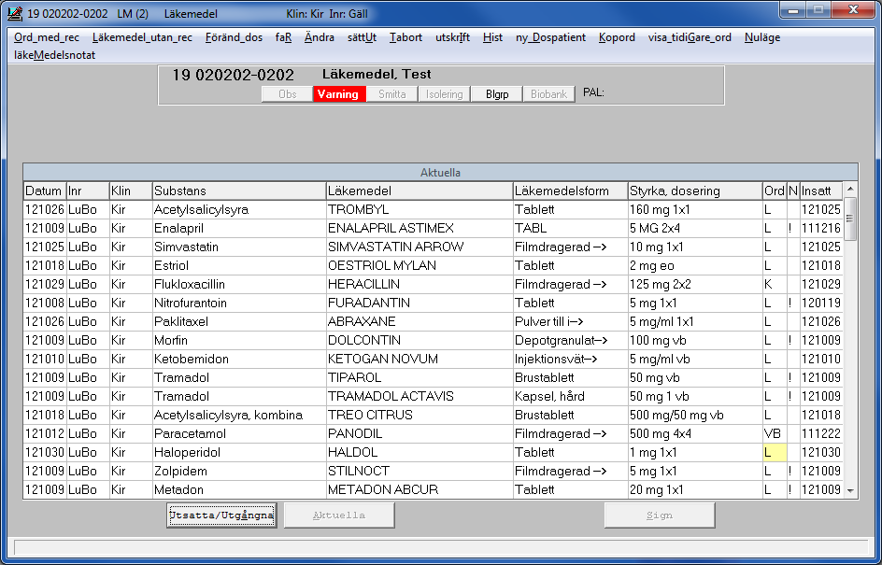Click the Depotgranulat form cell
882x565 pixels.
(x=570, y=340)
